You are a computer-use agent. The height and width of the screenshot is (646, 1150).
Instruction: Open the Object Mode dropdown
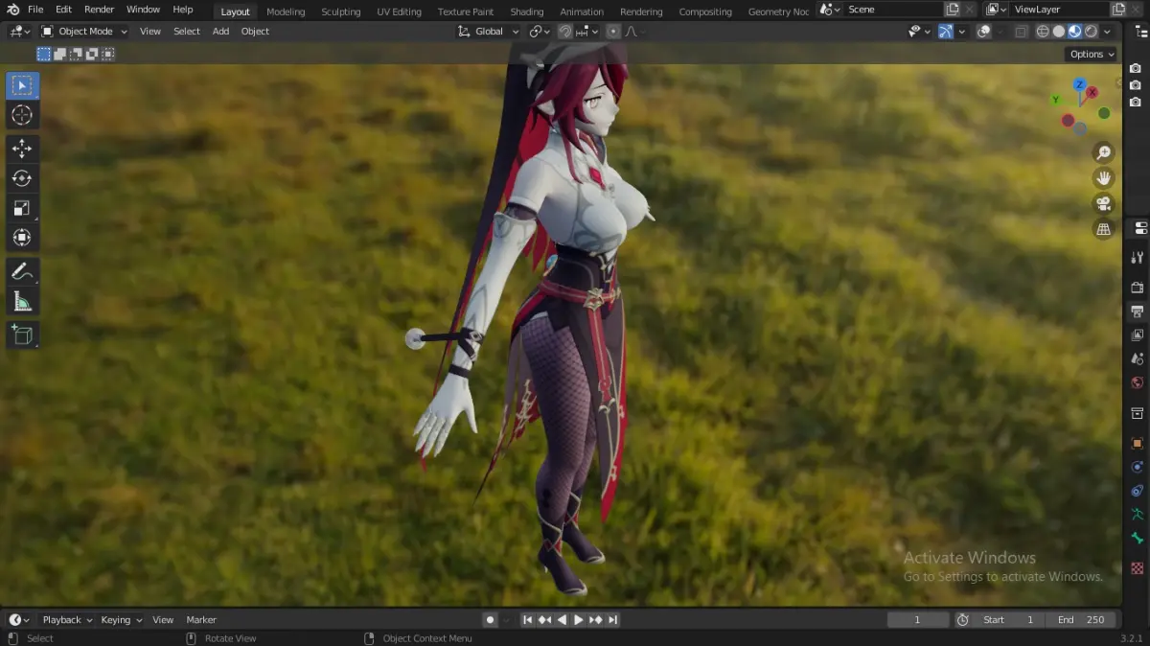click(84, 31)
